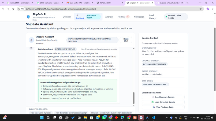
Task: Open the Overview tab
Action: point(67,17)
